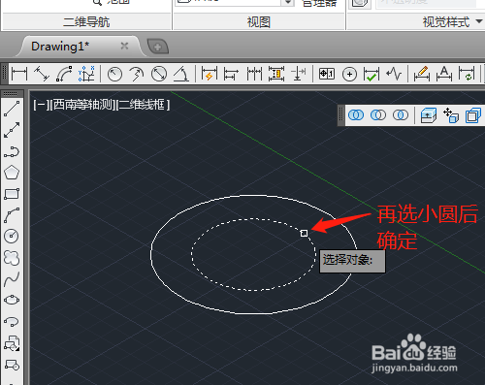Select the Insert Block tool
485x385 pixels.
click(12, 343)
